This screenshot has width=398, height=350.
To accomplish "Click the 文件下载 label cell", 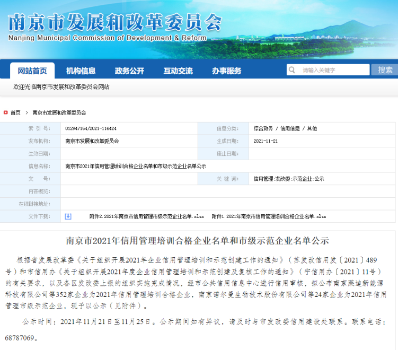I will (30, 216).
